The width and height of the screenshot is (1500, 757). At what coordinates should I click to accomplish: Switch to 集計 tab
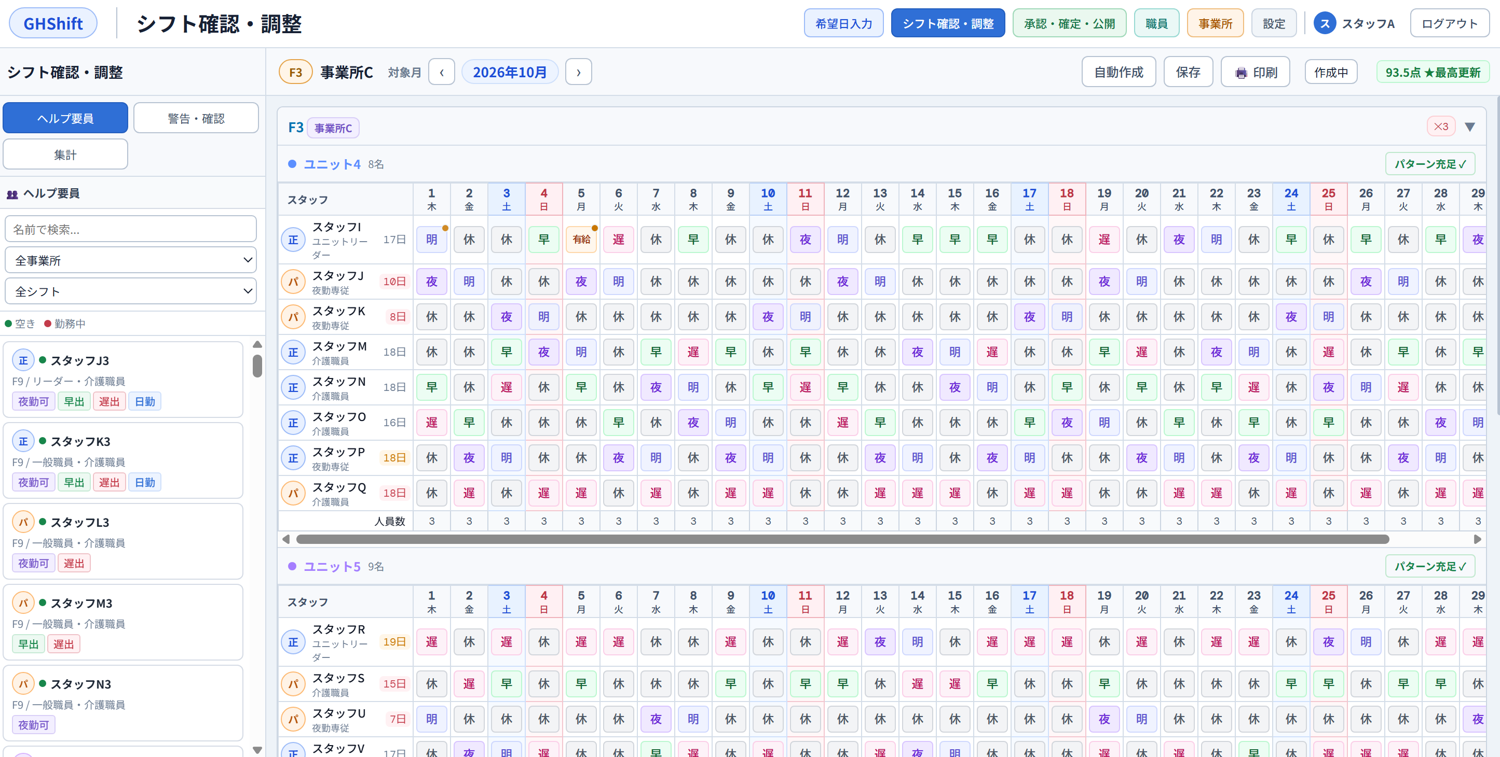pyautogui.click(x=65, y=154)
